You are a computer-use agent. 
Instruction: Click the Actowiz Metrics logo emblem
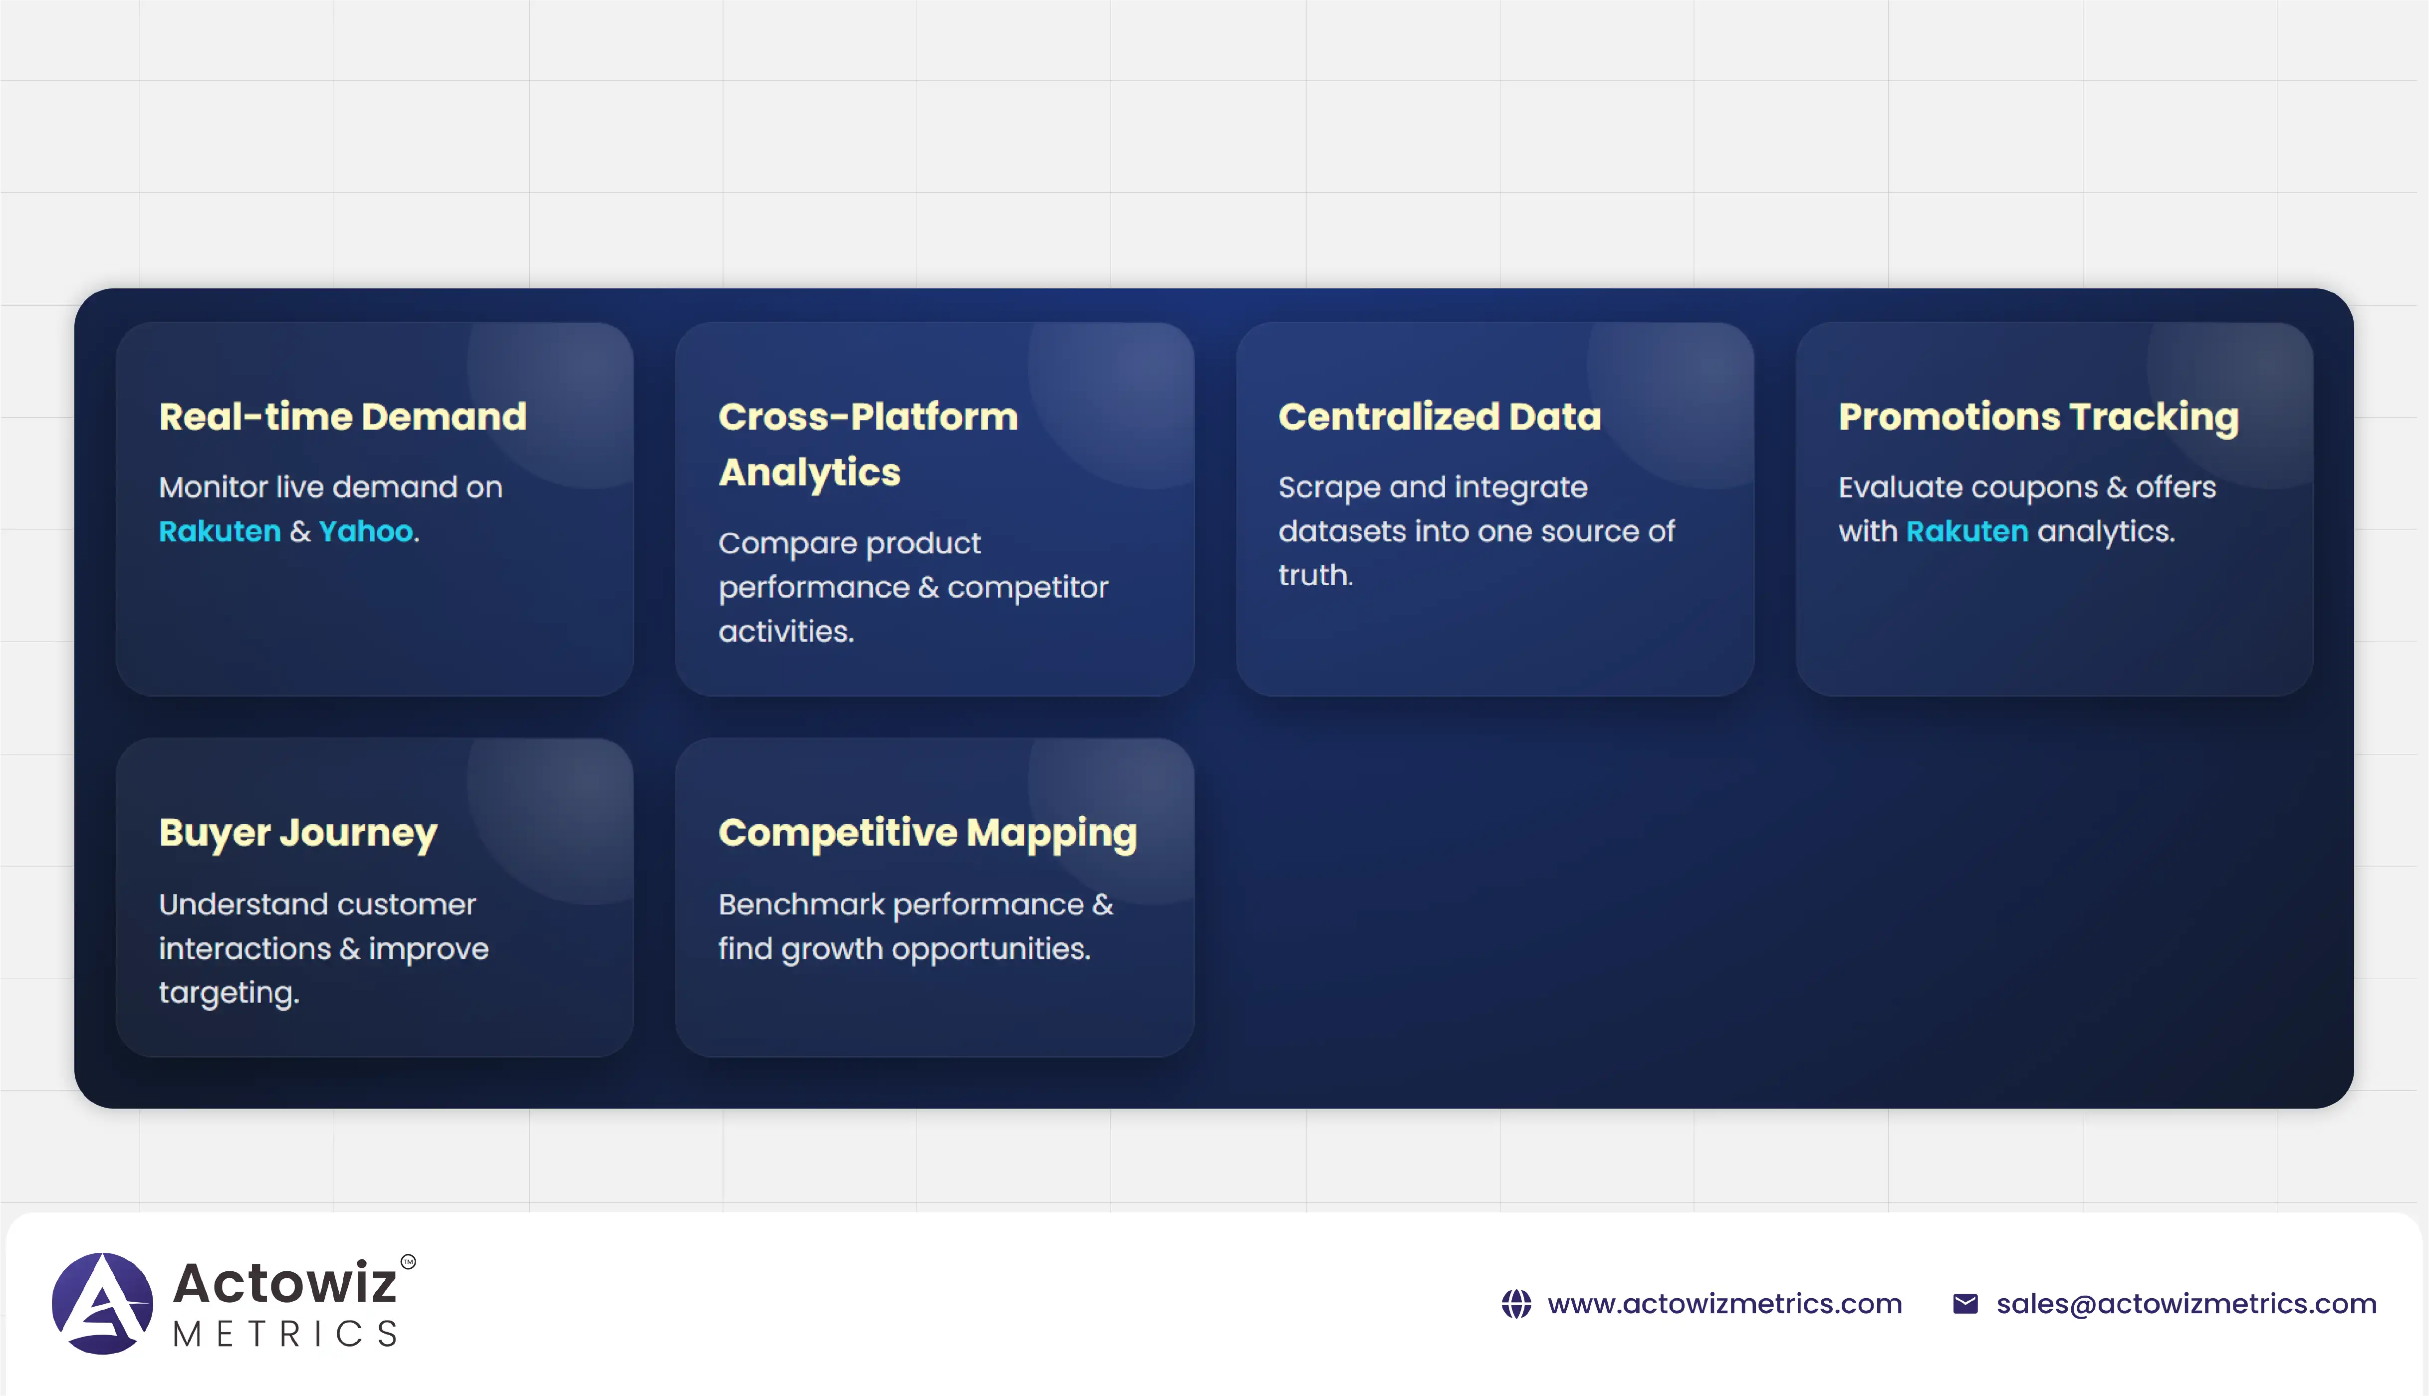click(103, 1303)
